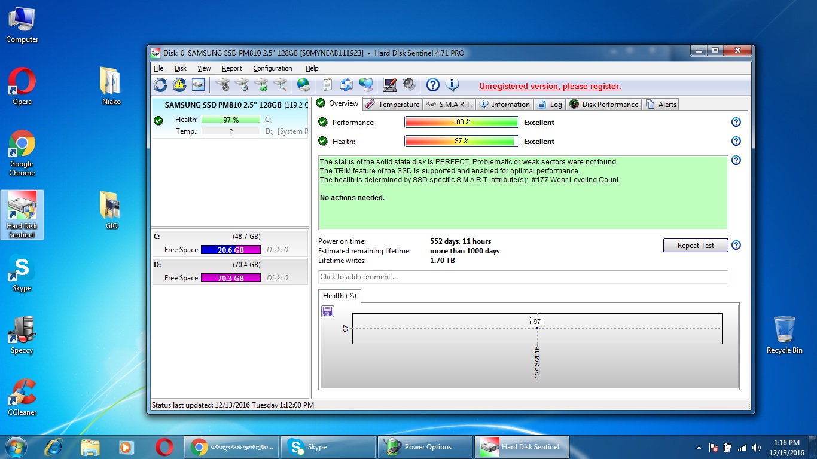Viewport: 817px width, 459px height.
Task: Switch to the Temperature tab
Action: point(392,105)
